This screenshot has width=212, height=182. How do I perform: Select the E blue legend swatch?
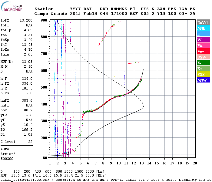204,34
